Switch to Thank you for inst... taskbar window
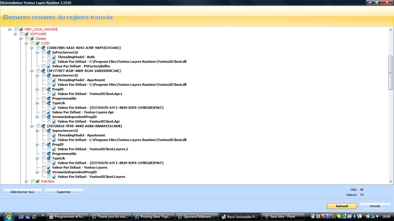The height and width of the screenshot is (221, 394). [x=111, y=217]
